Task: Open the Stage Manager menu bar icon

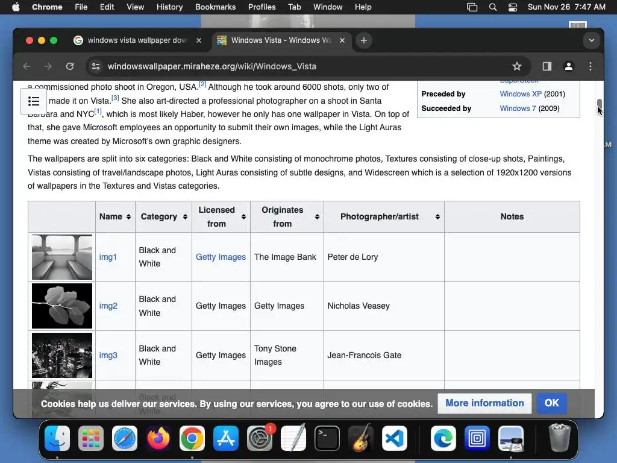Action: 472,7
